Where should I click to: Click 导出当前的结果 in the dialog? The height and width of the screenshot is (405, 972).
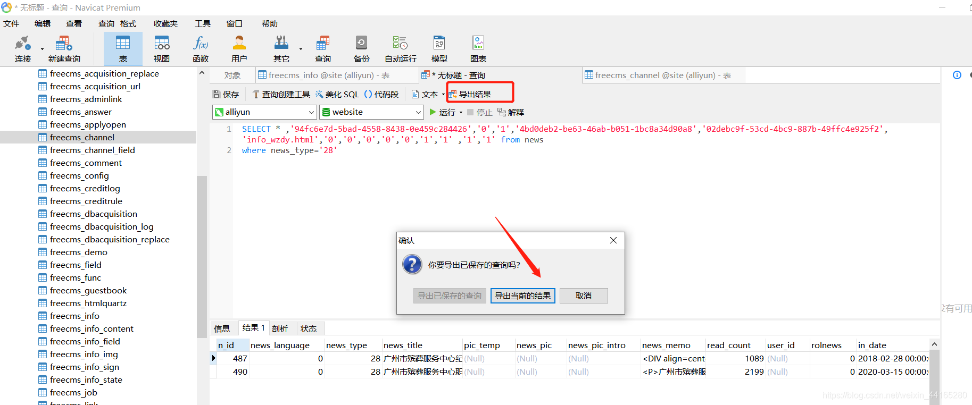(523, 296)
